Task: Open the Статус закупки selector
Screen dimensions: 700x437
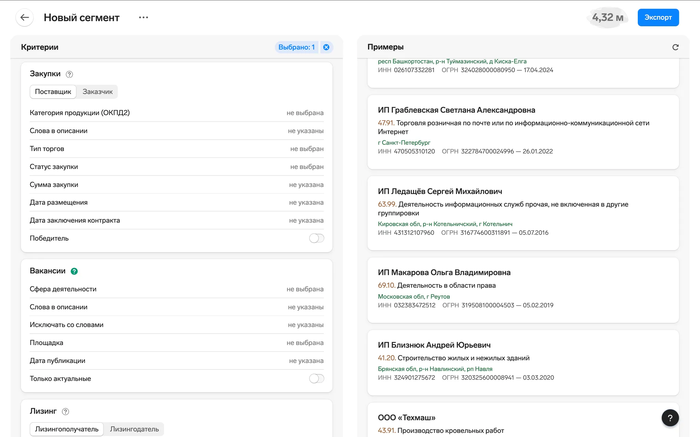Action: click(x=177, y=167)
